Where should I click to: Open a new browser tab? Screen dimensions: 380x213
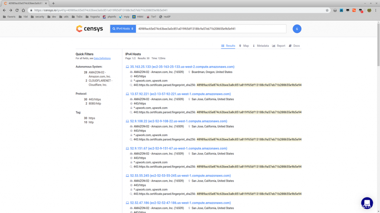click(53, 3)
